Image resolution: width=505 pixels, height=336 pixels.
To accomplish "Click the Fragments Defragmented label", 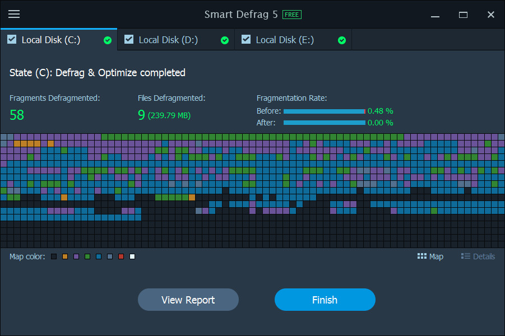I will point(55,98).
